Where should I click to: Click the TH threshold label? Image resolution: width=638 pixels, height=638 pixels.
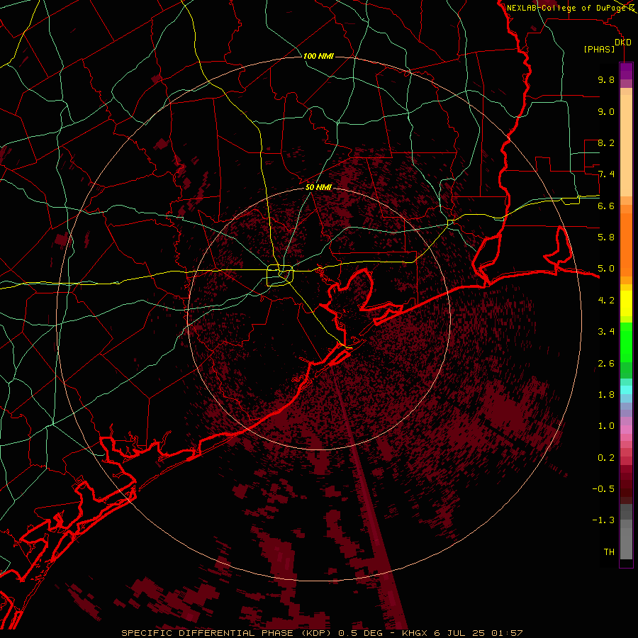tap(609, 552)
